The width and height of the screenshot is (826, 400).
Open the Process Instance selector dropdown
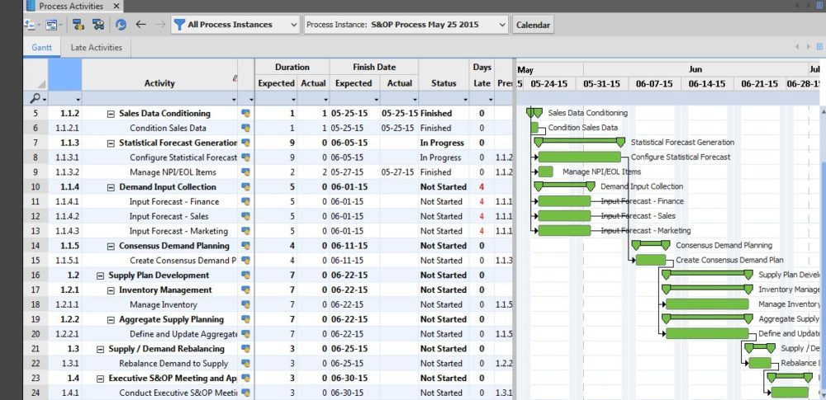502,25
